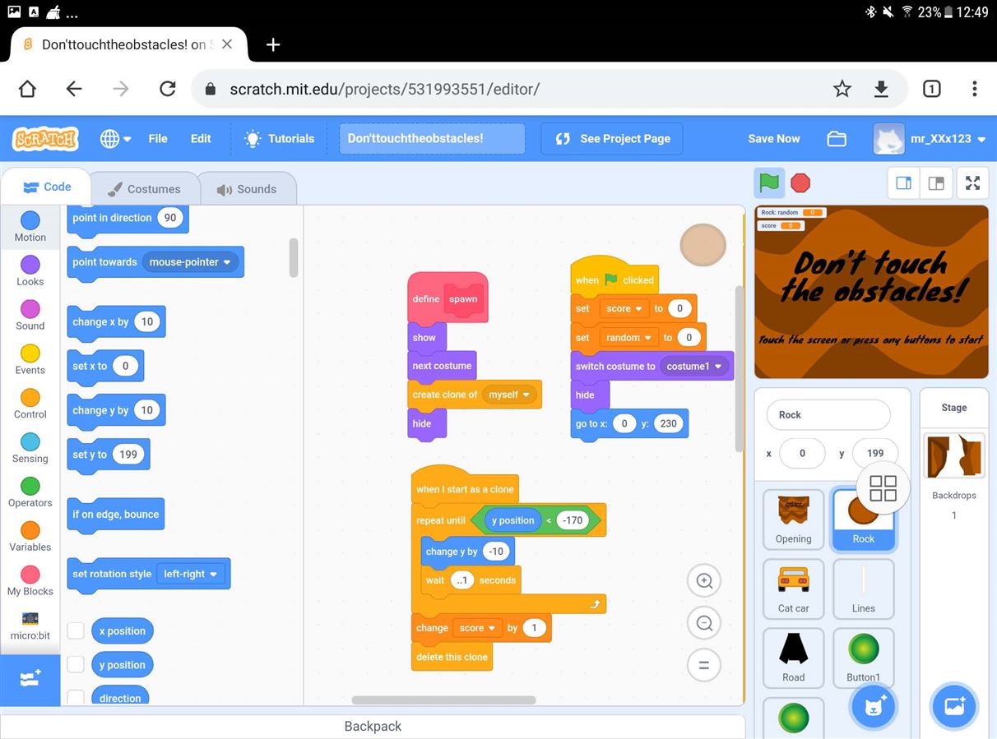
Task: Open the My Stuff folder icon
Action: pos(837,139)
